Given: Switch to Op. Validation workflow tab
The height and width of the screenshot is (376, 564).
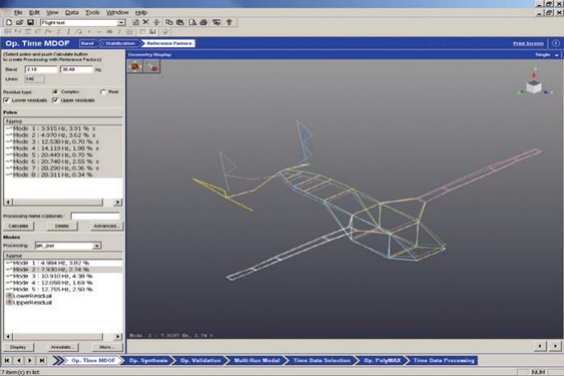Looking at the screenshot, I should 200,360.
